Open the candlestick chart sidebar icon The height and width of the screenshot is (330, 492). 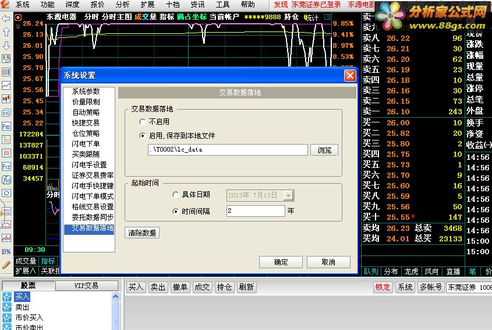(x=6, y=99)
